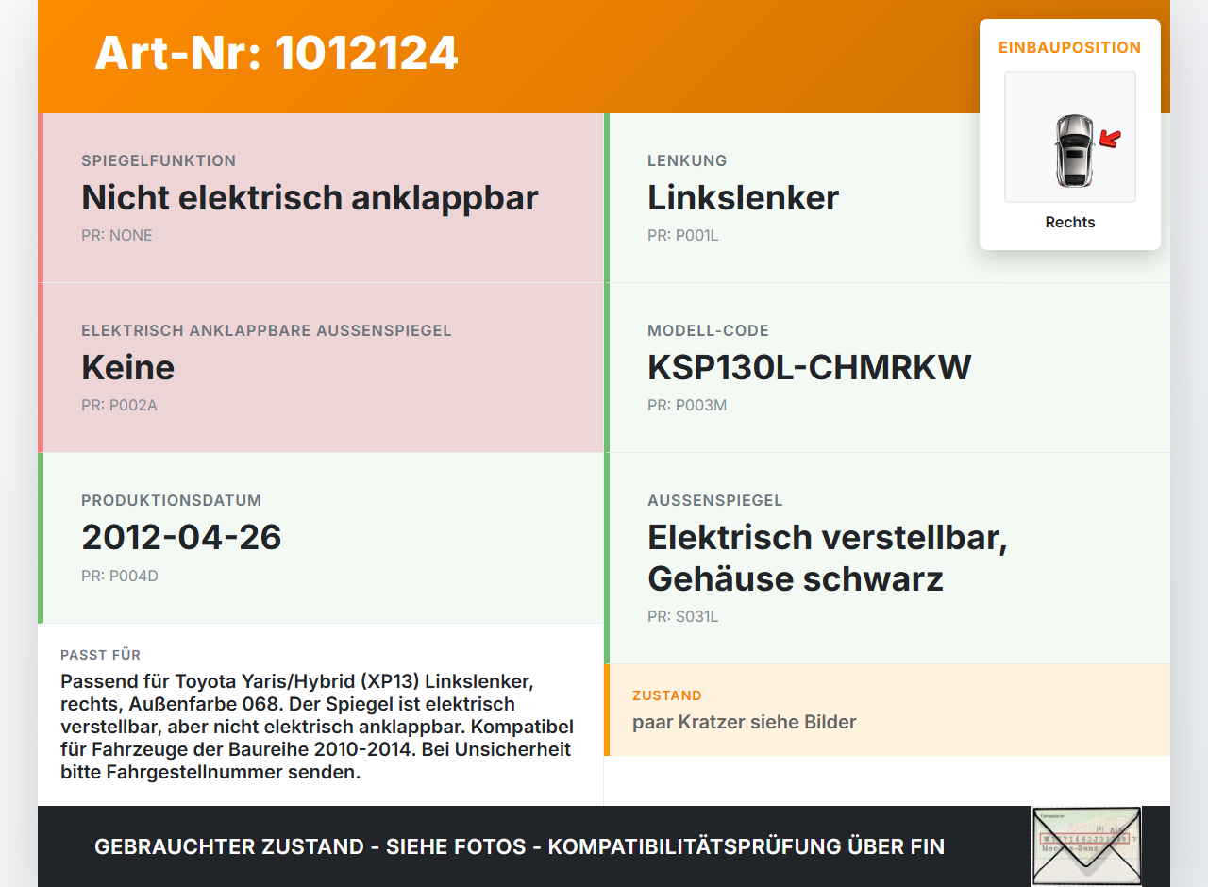The image size is (1208, 887).
Task: Click the EINBAUPOSITION heading label
Action: tap(1070, 47)
